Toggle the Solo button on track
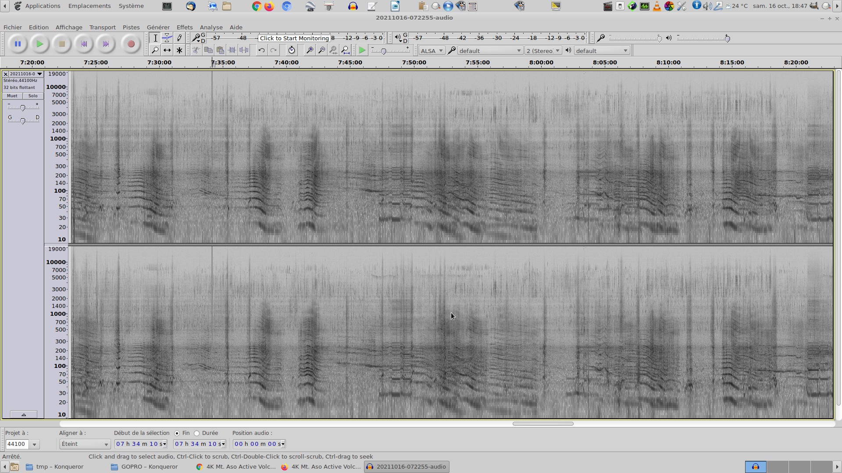 (33, 96)
